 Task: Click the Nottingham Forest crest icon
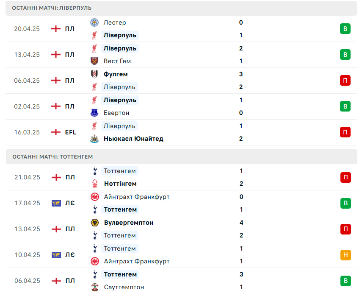[x=95, y=184]
